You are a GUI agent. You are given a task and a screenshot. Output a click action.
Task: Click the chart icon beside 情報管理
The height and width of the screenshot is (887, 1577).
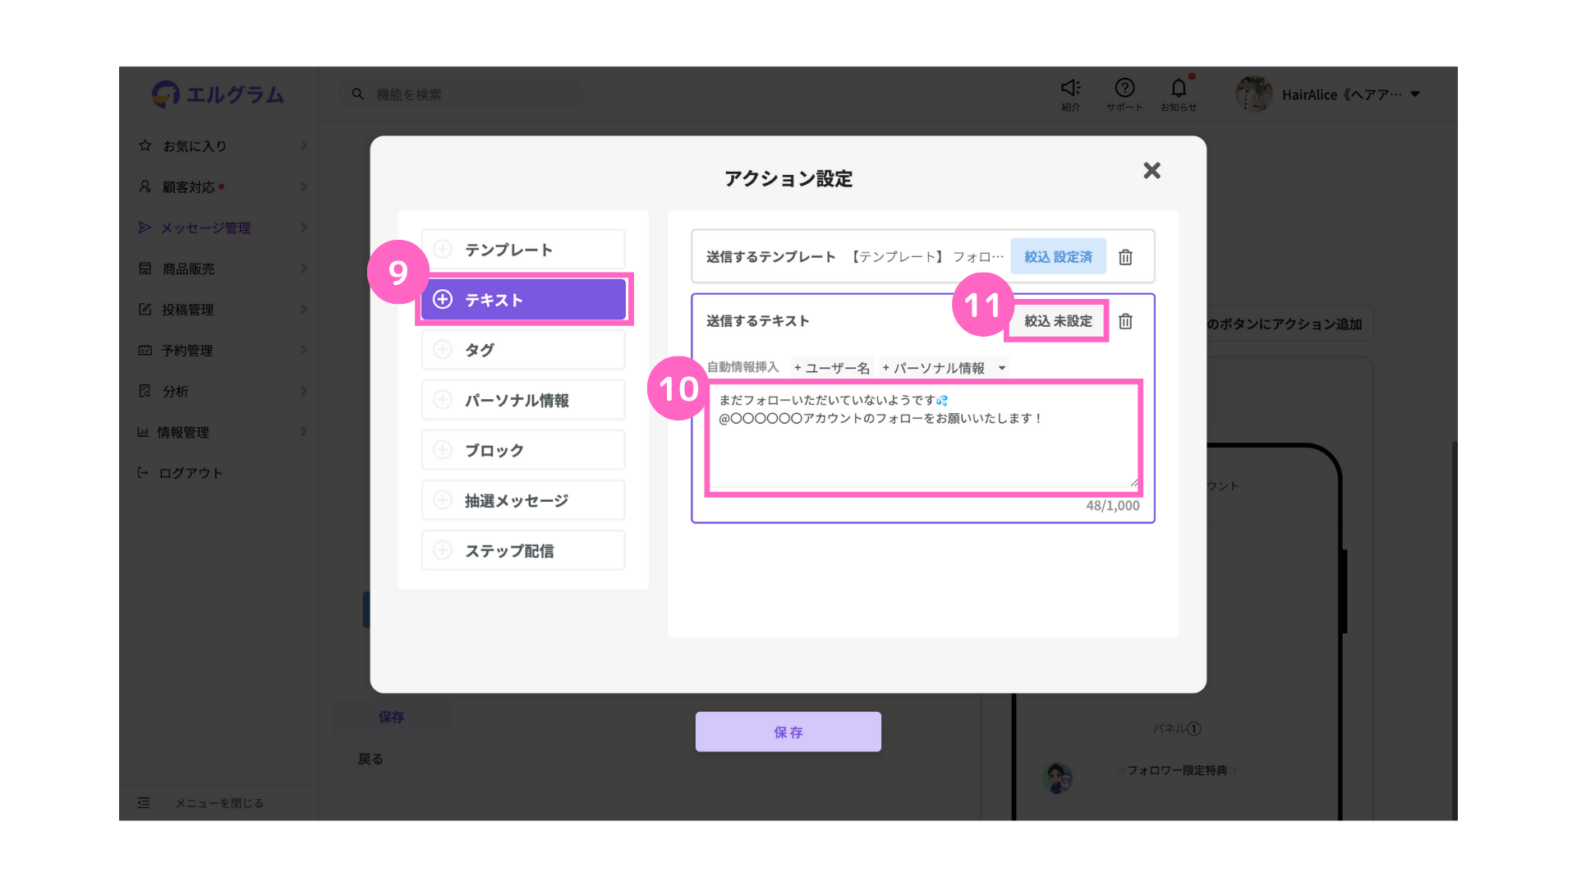pos(143,432)
